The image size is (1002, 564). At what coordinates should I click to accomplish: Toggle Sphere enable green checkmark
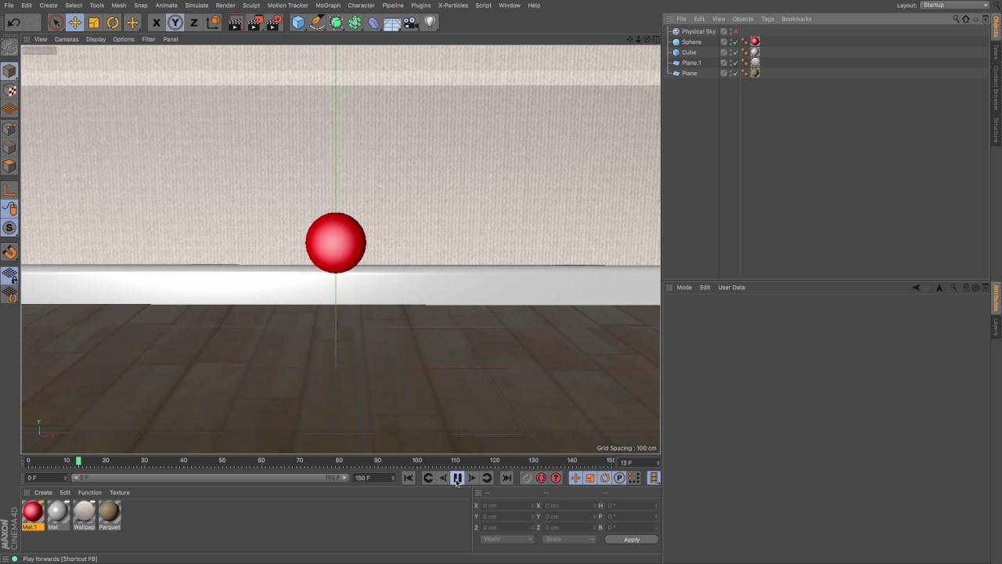point(735,42)
